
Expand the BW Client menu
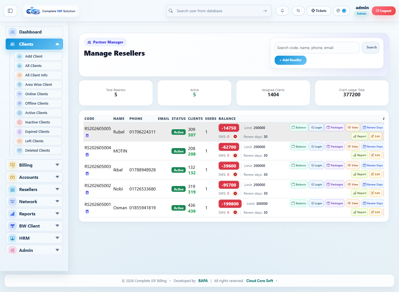click(34, 226)
